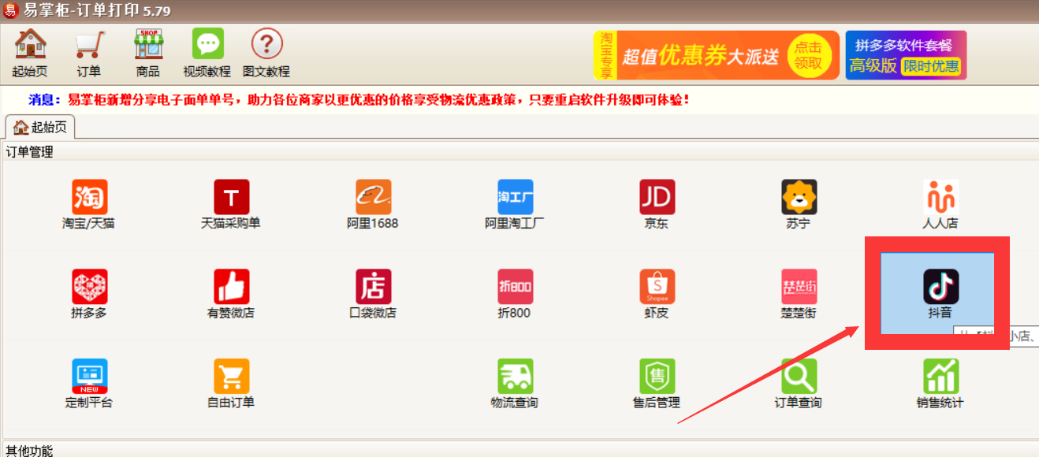Click the red news message about 电子面单单号
Image resolution: width=1039 pixels, height=457 pixels.
(x=379, y=100)
